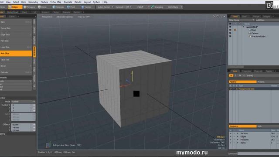The image size is (279, 157).
Task: Open the Help menu
Action: (105, 2)
